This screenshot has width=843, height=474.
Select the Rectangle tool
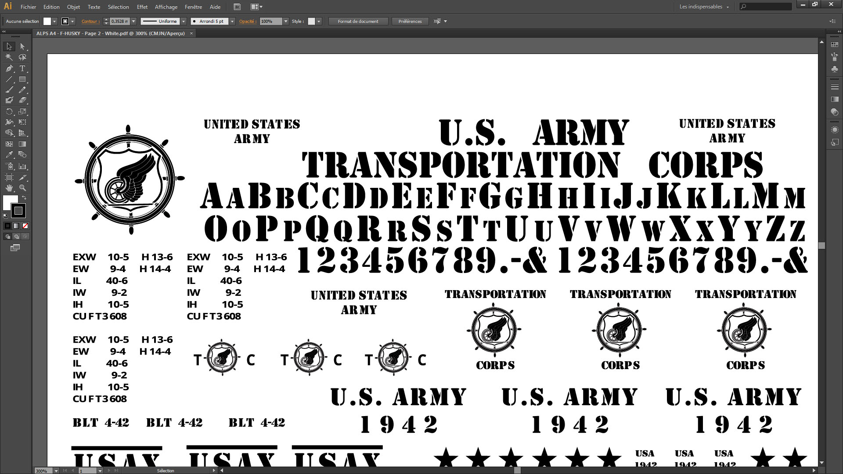[22, 79]
